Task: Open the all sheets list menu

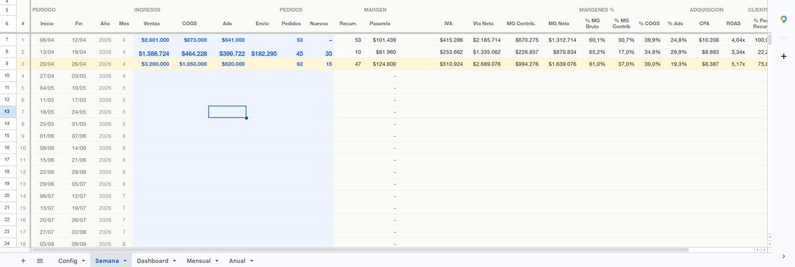Action: click(40, 261)
